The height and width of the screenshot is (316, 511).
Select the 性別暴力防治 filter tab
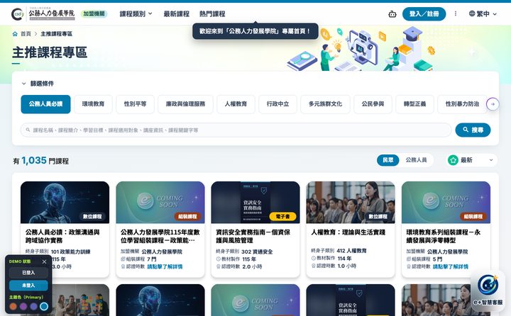462,104
